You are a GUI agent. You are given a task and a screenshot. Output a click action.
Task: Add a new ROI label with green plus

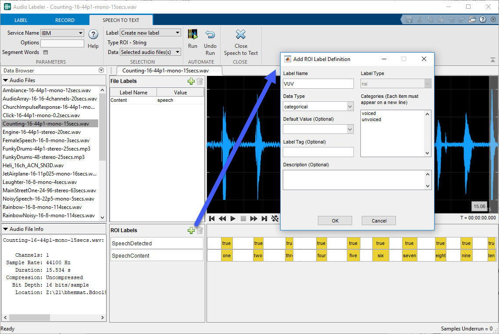pos(191,230)
